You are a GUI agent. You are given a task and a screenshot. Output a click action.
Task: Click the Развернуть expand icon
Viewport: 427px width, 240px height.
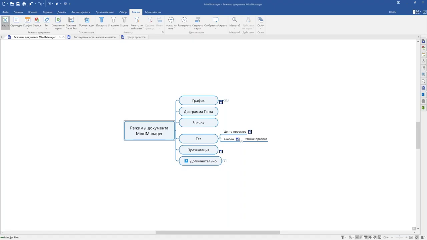pyautogui.click(x=184, y=20)
